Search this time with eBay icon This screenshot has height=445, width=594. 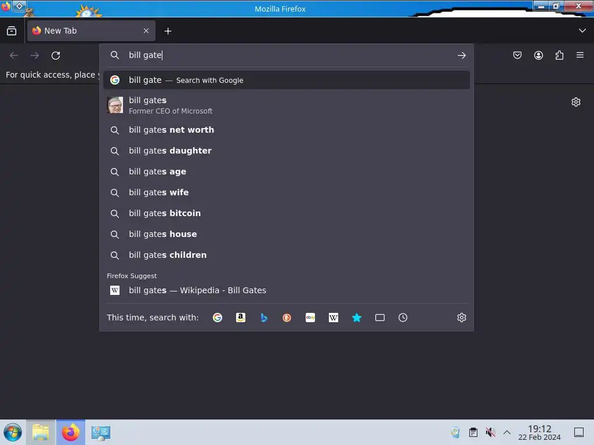[310, 318]
